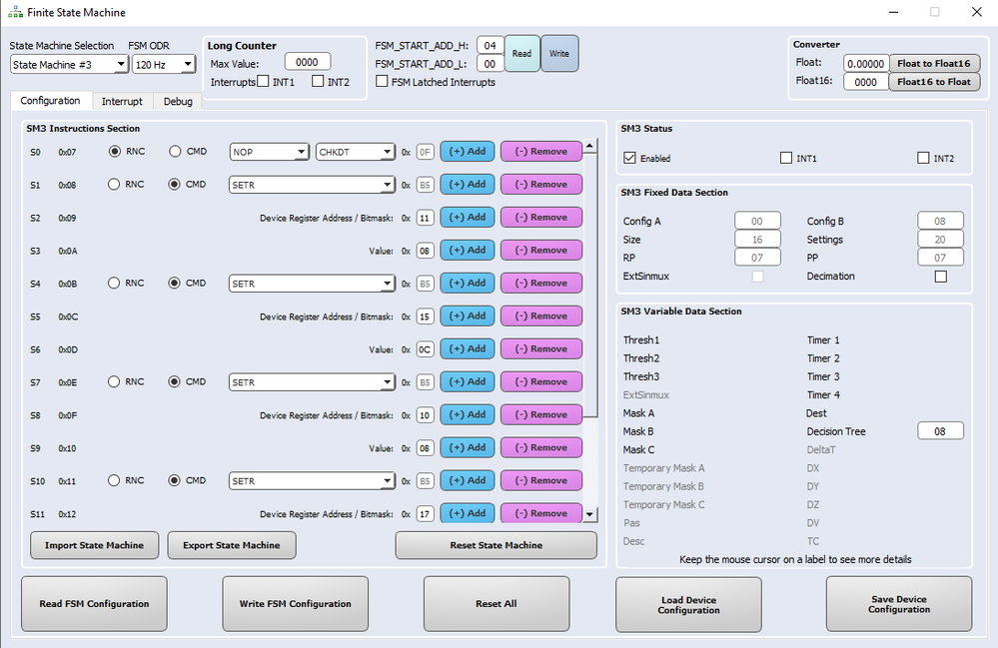
Task: Click the instruction list scroll-down arrow
Action: (x=590, y=514)
